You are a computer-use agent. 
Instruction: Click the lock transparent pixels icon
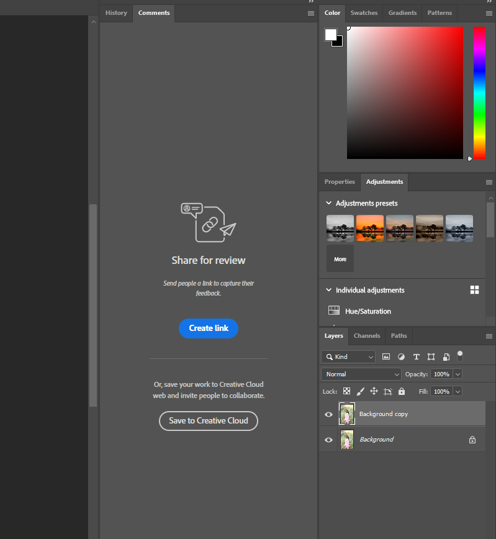click(346, 392)
